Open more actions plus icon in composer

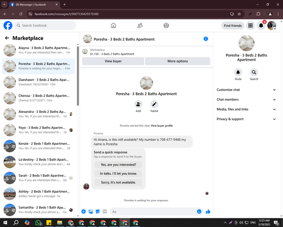(84, 212)
